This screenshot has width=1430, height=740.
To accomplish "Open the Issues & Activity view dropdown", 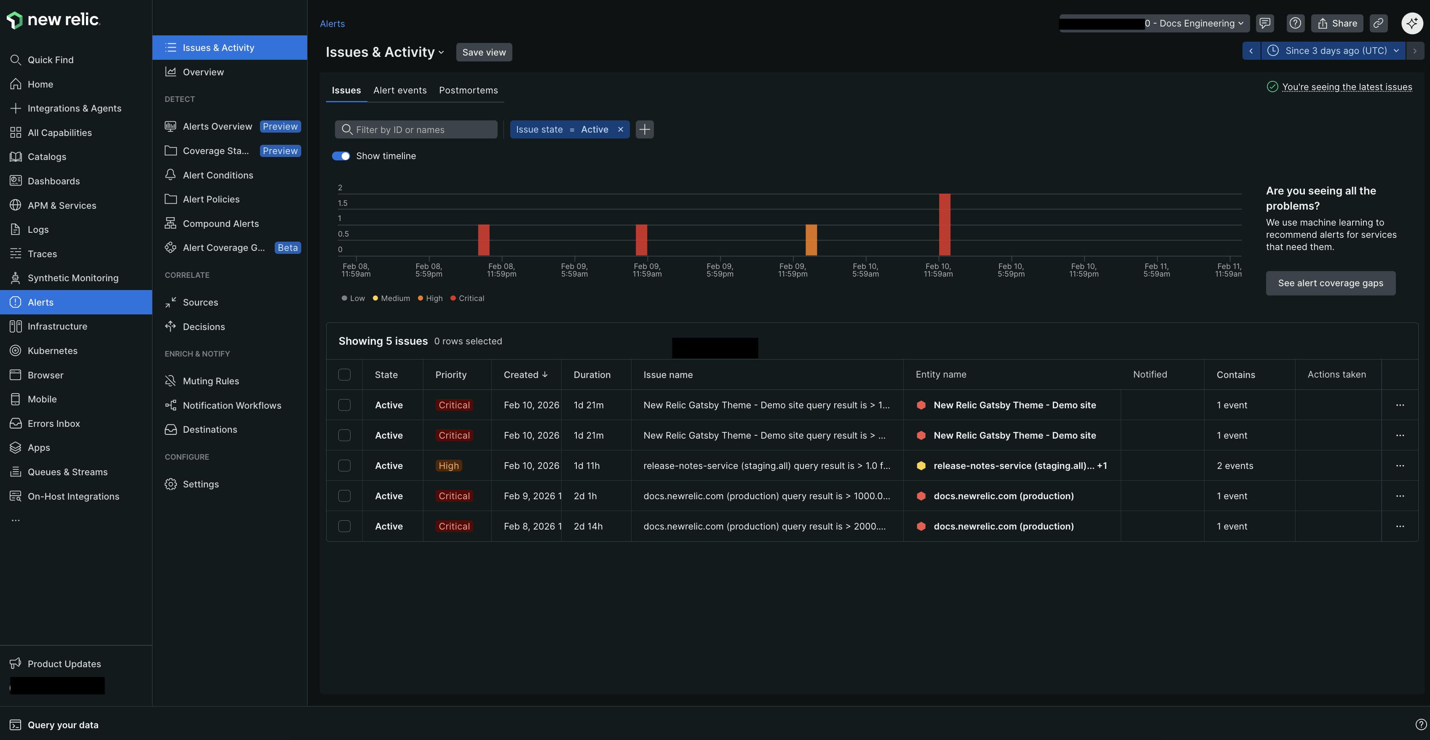I will click(x=441, y=52).
